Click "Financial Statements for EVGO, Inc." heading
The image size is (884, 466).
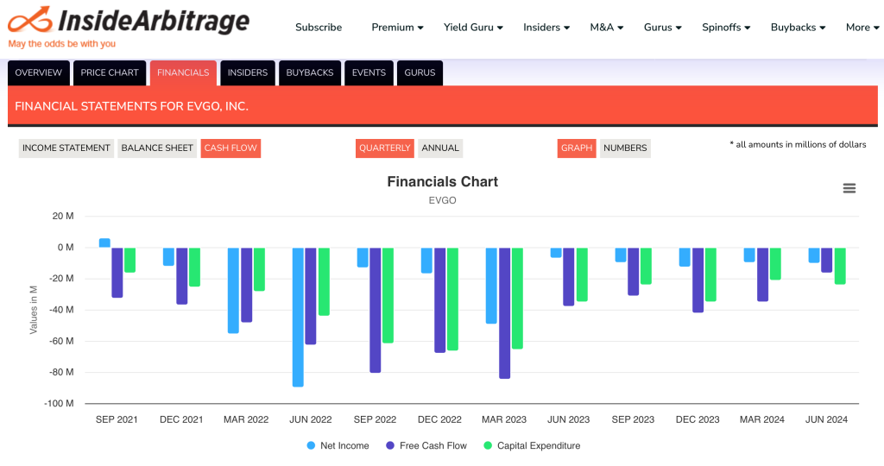[131, 106]
